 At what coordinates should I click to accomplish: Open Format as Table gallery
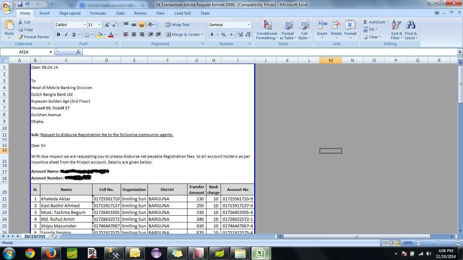(x=287, y=30)
